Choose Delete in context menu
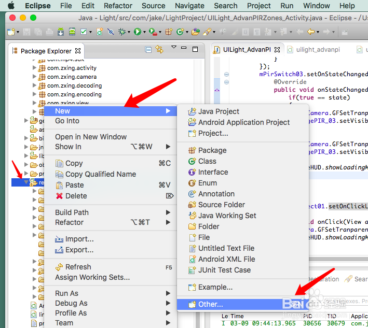The height and width of the screenshot is (328, 368). pyautogui.click(x=111, y=196)
